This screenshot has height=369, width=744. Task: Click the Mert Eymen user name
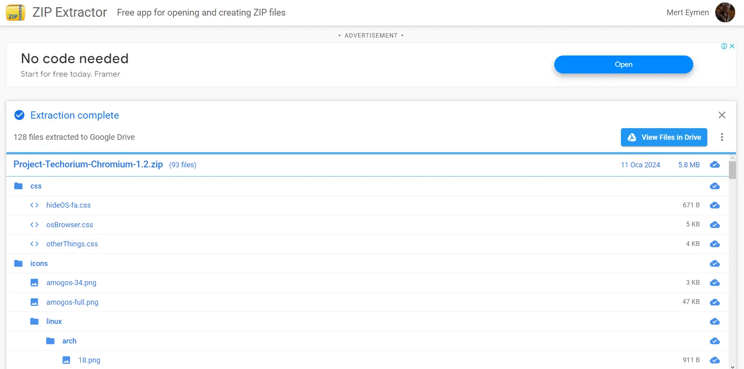tap(687, 12)
